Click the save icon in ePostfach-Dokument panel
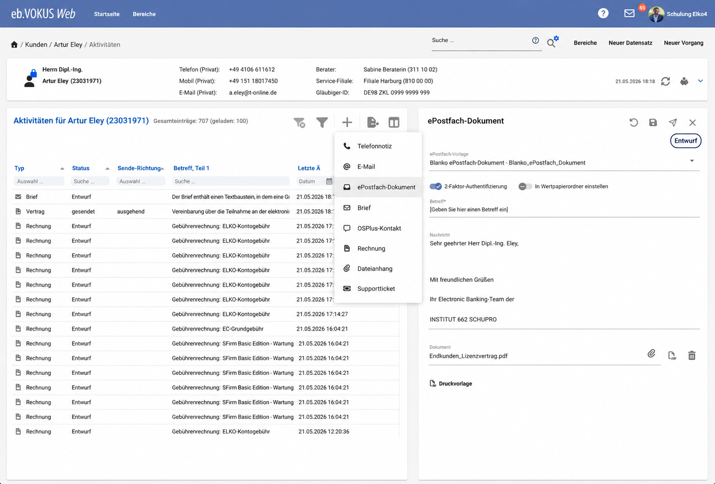 point(653,122)
